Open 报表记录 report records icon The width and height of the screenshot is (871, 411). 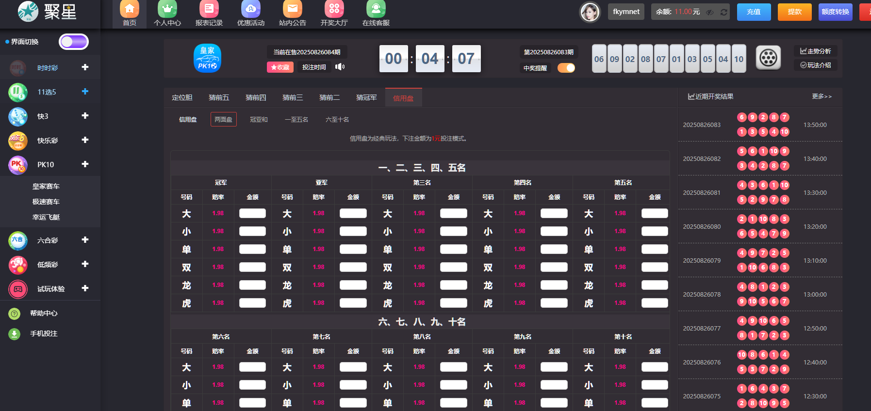coord(209,10)
